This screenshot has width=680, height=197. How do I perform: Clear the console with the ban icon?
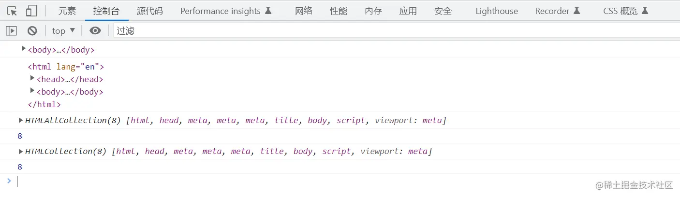point(32,31)
